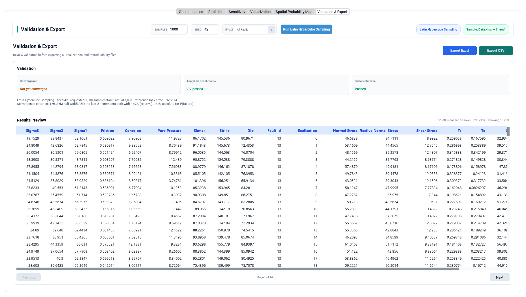Click the Friction column header

(107, 131)
